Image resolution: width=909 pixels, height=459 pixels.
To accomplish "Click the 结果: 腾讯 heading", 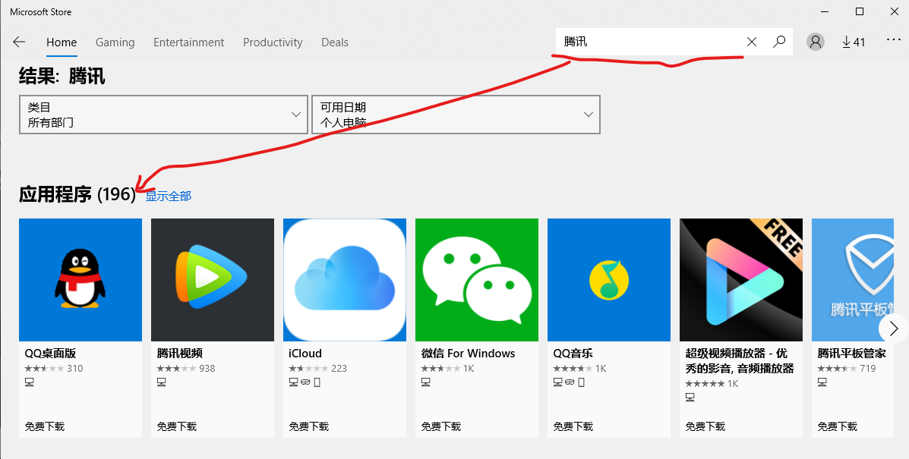I will pyautogui.click(x=62, y=76).
